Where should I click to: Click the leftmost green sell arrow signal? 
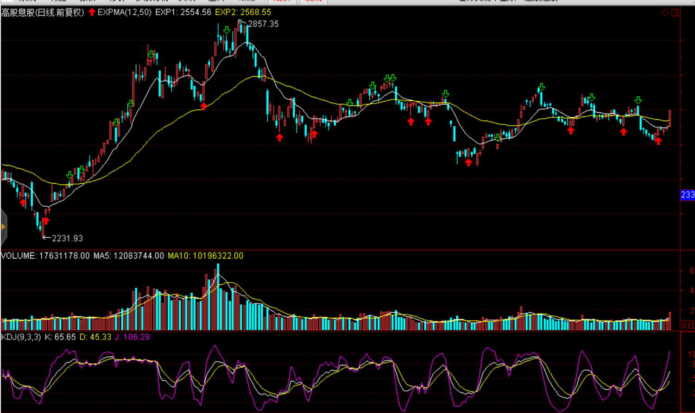pyautogui.click(x=69, y=175)
